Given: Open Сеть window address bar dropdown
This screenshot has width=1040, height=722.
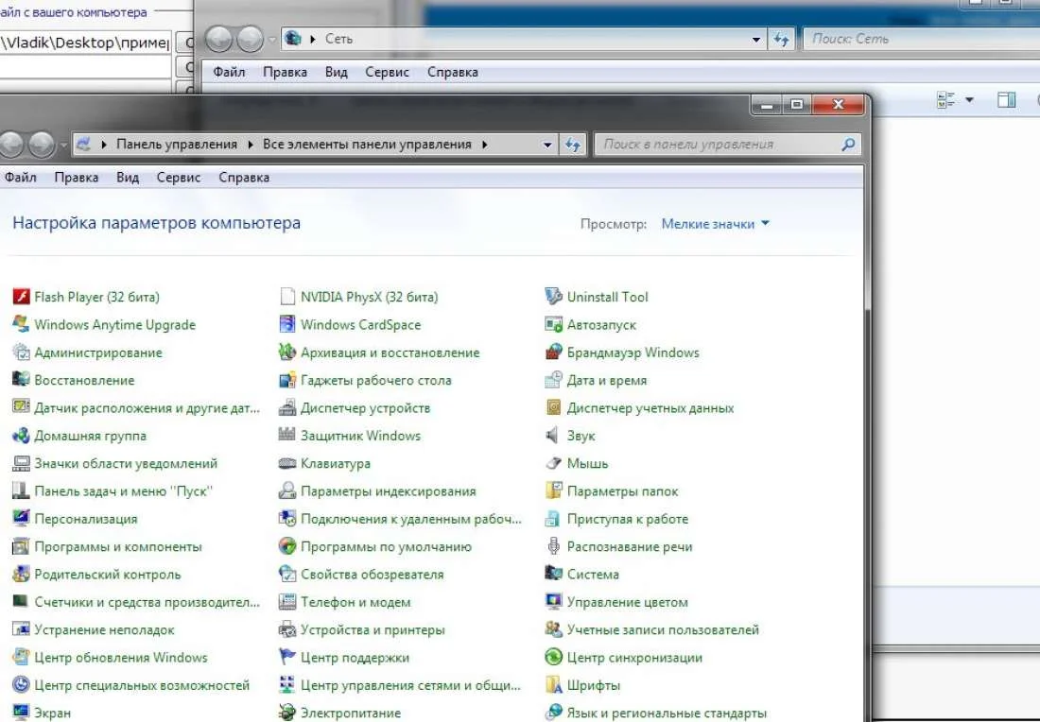Looking at the screenshot, I should pos(756,39).
